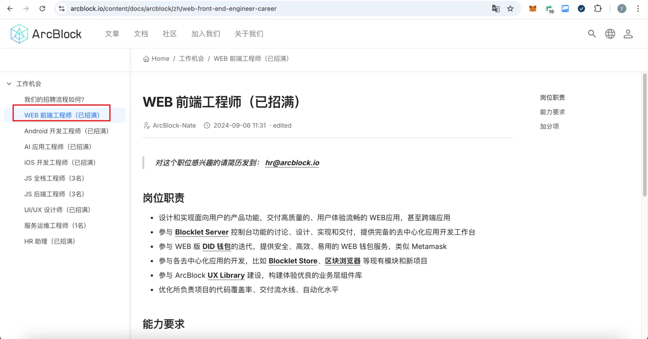The width and height of the screenshot is (648, 339).
Task: Click the ArcBlock logo
Action: [46, 34]
